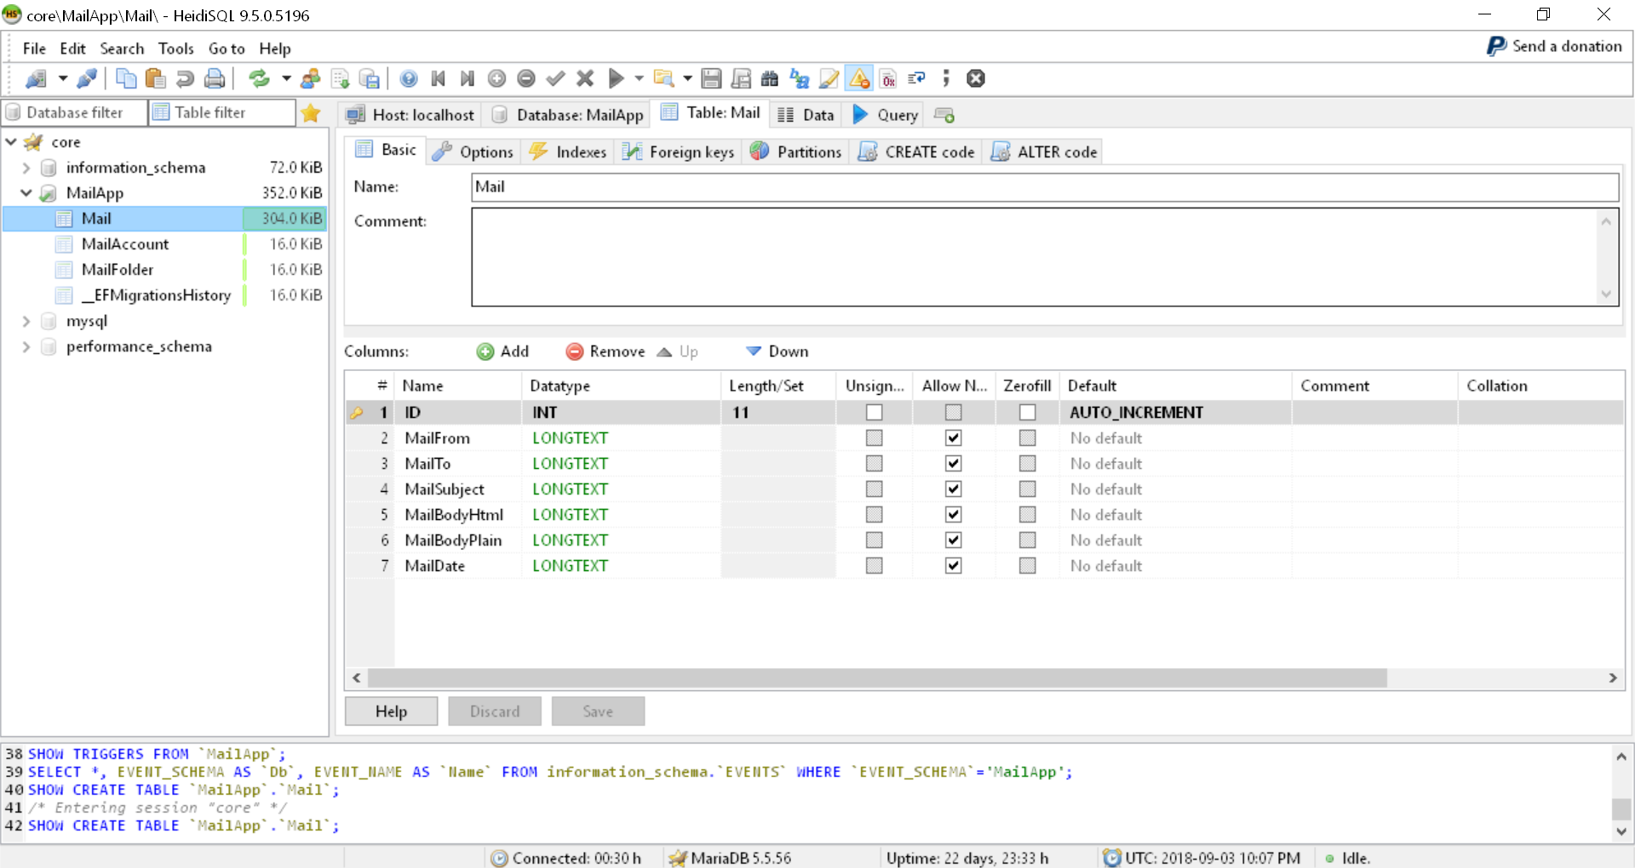The width and height of the screenshot is (1635, 868).
Task: Open the File menu
Action: click(x=34, y=49)
